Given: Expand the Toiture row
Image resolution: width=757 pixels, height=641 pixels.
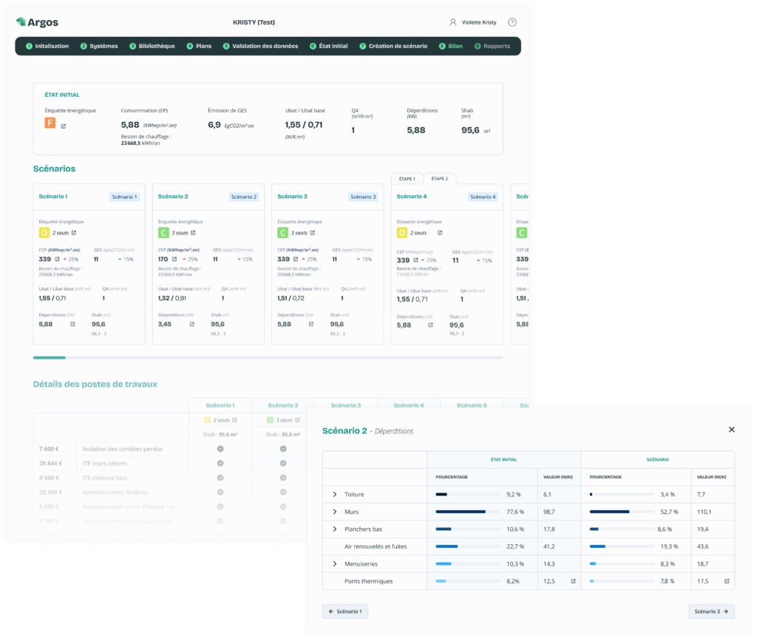Looking at the screenshot, I should coord(334,494).
